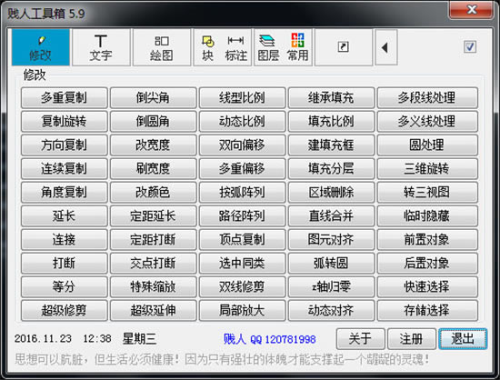Screen dimensions: 500x380
Task: Click the small shortcut arrow icon
Action: (x=344, y=47)
